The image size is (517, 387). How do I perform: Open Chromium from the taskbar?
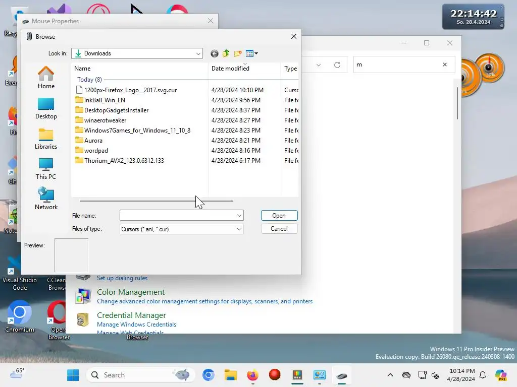(x=209, y=375)
